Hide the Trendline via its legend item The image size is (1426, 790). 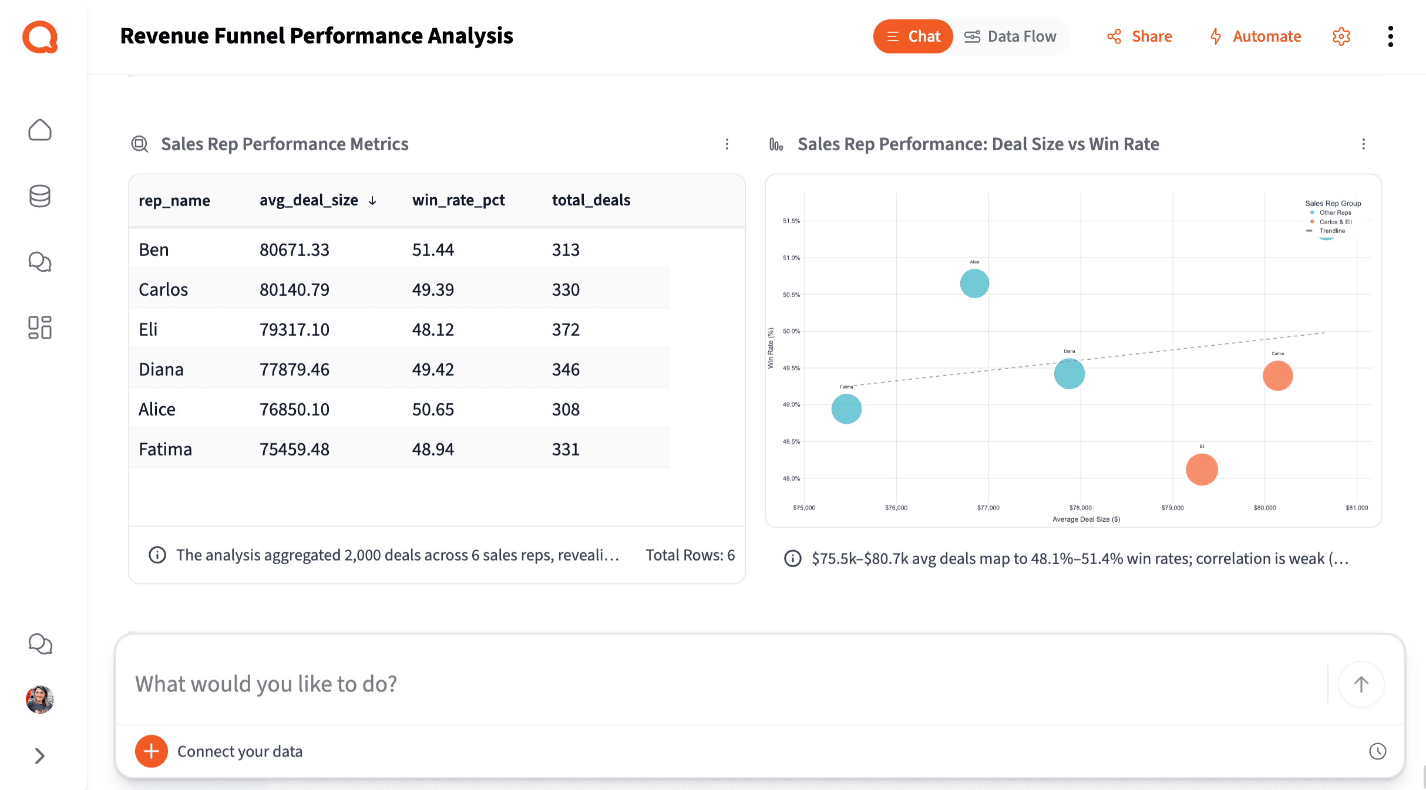coord(1332,231)
